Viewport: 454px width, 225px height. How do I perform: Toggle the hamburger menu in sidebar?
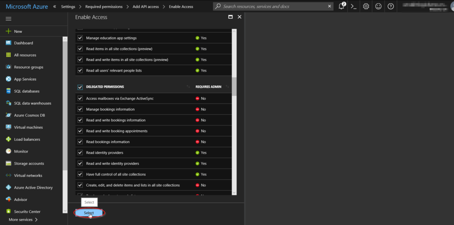tap(8, 19)
